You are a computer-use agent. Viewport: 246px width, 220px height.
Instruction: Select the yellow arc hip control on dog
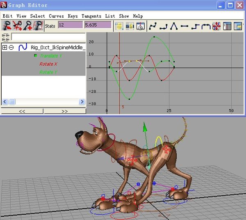[x=158, y=141]
